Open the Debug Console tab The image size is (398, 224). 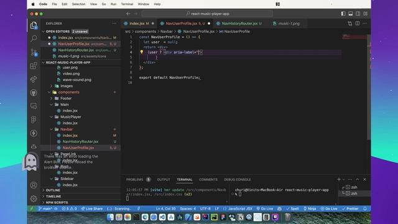pyautogui.click(x=238, y=180)
